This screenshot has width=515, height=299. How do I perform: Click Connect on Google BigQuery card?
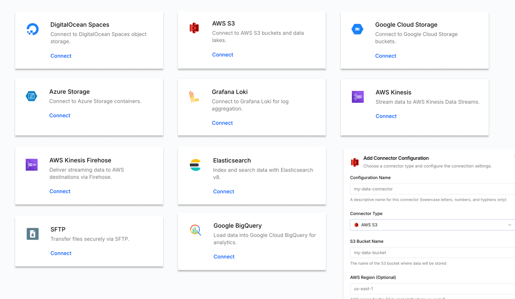coord(224,257)
